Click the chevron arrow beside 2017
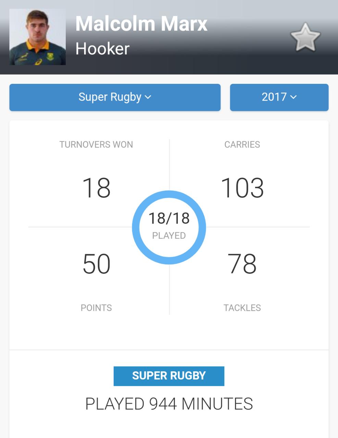The height and width of the screenshot is (438, 338). 293,98
